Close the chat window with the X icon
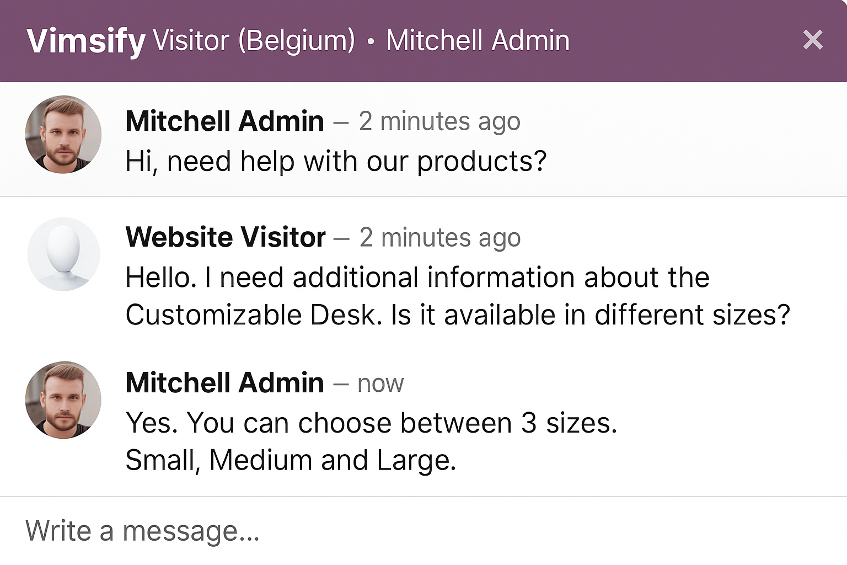The width and height of the screenshot is (847, 565). coord(813,40)
